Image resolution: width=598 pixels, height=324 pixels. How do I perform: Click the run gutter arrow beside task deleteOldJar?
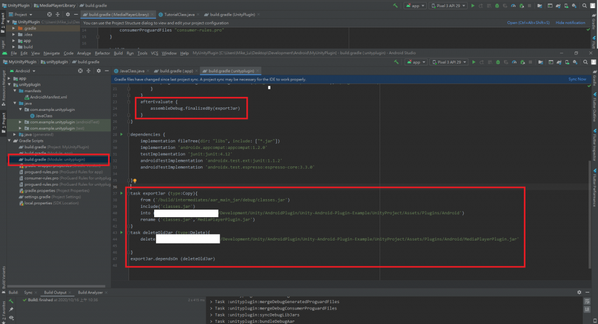(x=121, y=232)
